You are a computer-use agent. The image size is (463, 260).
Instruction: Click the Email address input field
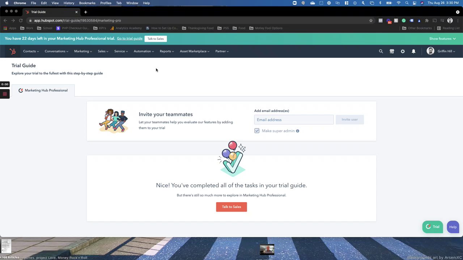294,120
